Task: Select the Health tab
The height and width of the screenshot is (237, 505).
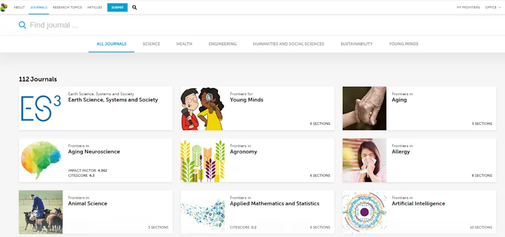Action: coord(184,44)
